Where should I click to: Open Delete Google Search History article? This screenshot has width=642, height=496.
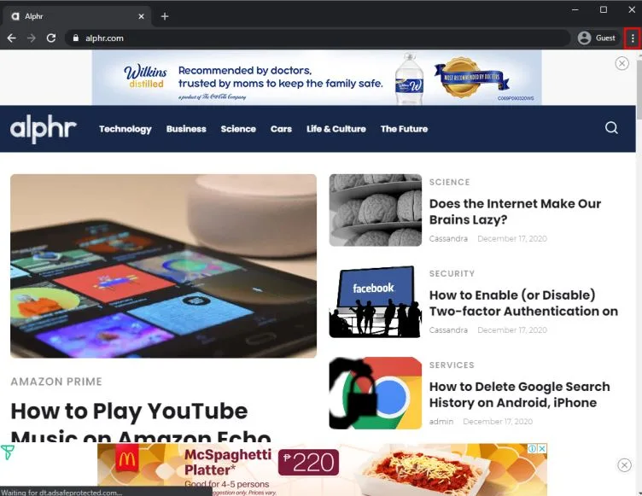point(520,394)
